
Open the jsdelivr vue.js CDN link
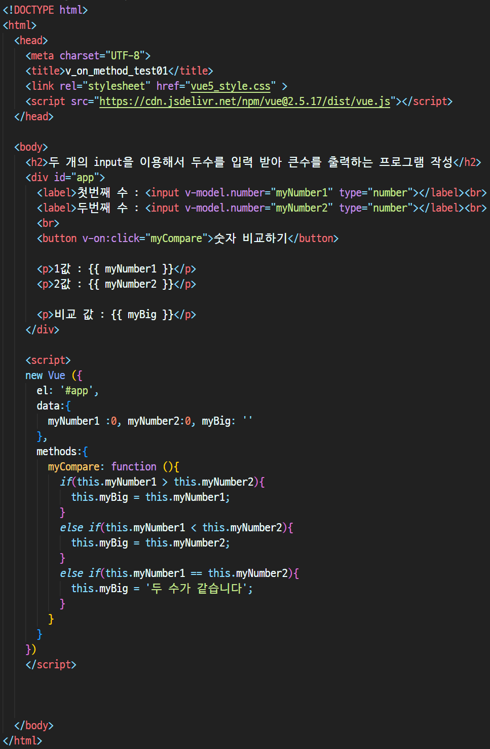245,101
